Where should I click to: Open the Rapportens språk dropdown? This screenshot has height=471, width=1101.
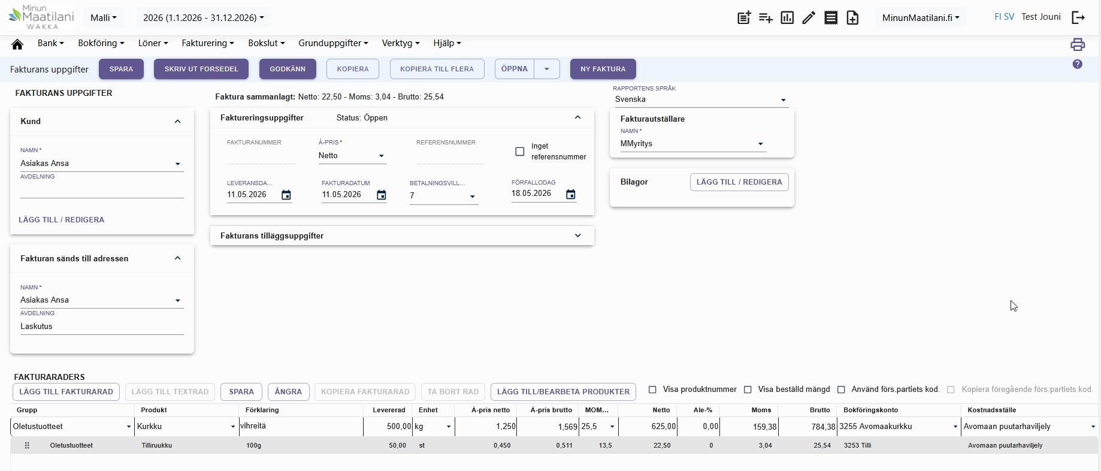point(700,99)
